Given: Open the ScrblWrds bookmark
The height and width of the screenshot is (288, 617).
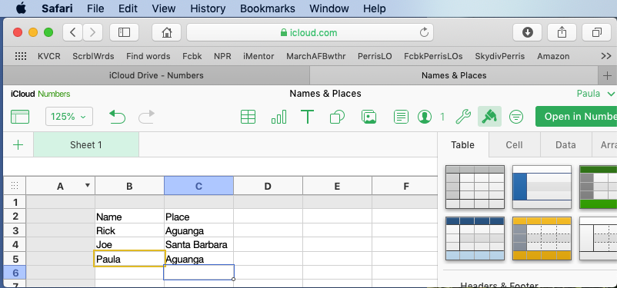Looking at the screenshot, I should pyautogui.click(x=93, y=56).
